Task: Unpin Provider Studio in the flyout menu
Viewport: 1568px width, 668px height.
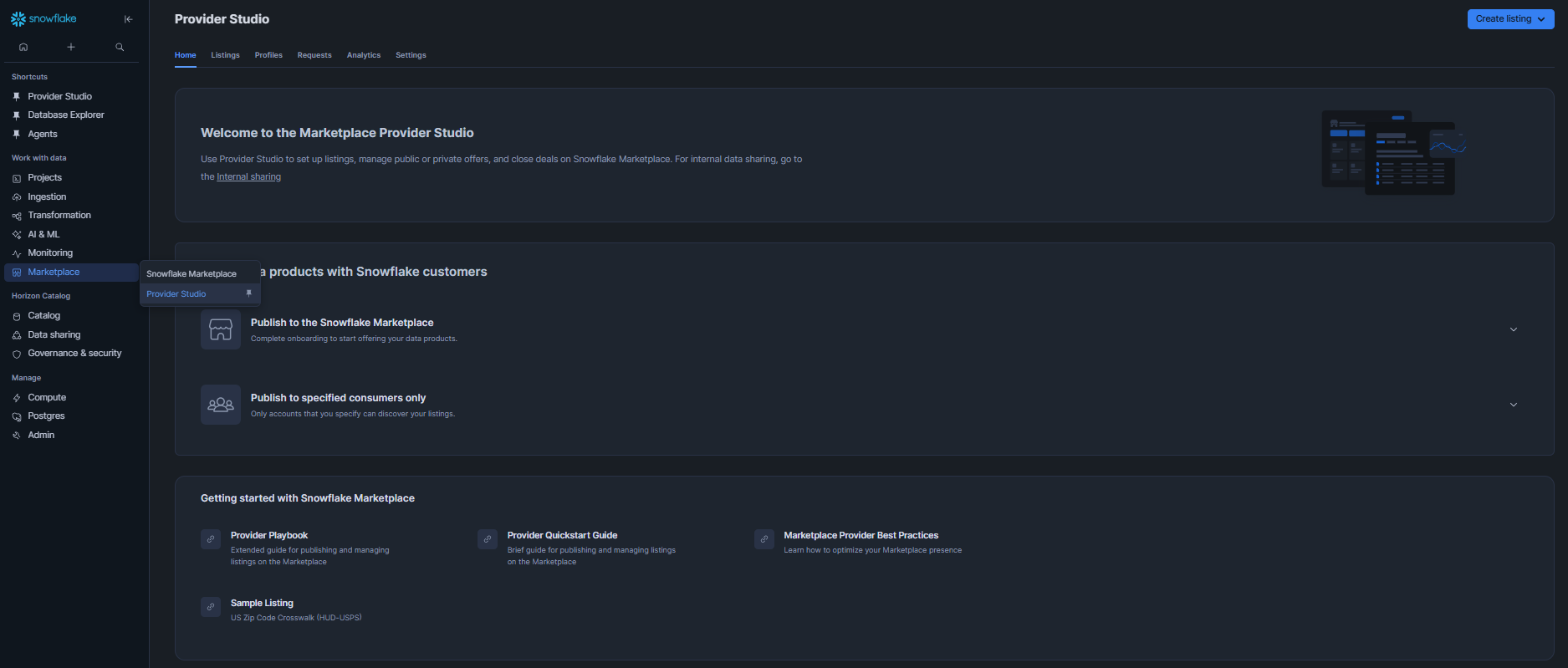Action: (x=248, y=293)
